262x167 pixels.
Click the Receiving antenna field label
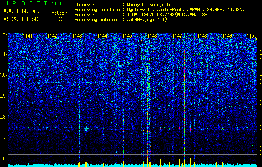96,20
